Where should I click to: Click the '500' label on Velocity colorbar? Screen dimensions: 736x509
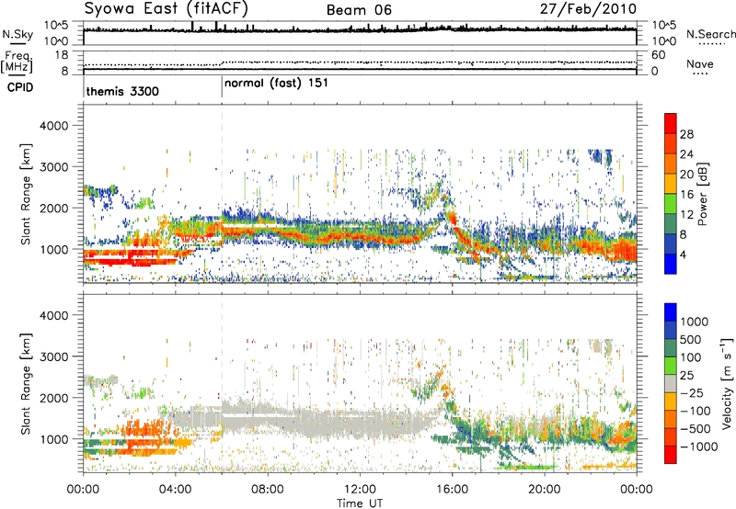(691, 339)
